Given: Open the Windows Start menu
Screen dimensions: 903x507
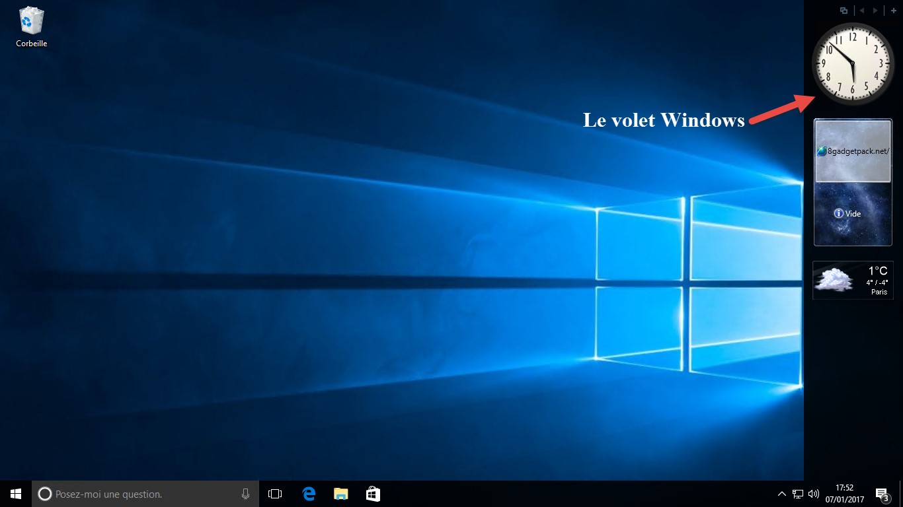Looking at the screenshot, I should (x=16, y=494).
